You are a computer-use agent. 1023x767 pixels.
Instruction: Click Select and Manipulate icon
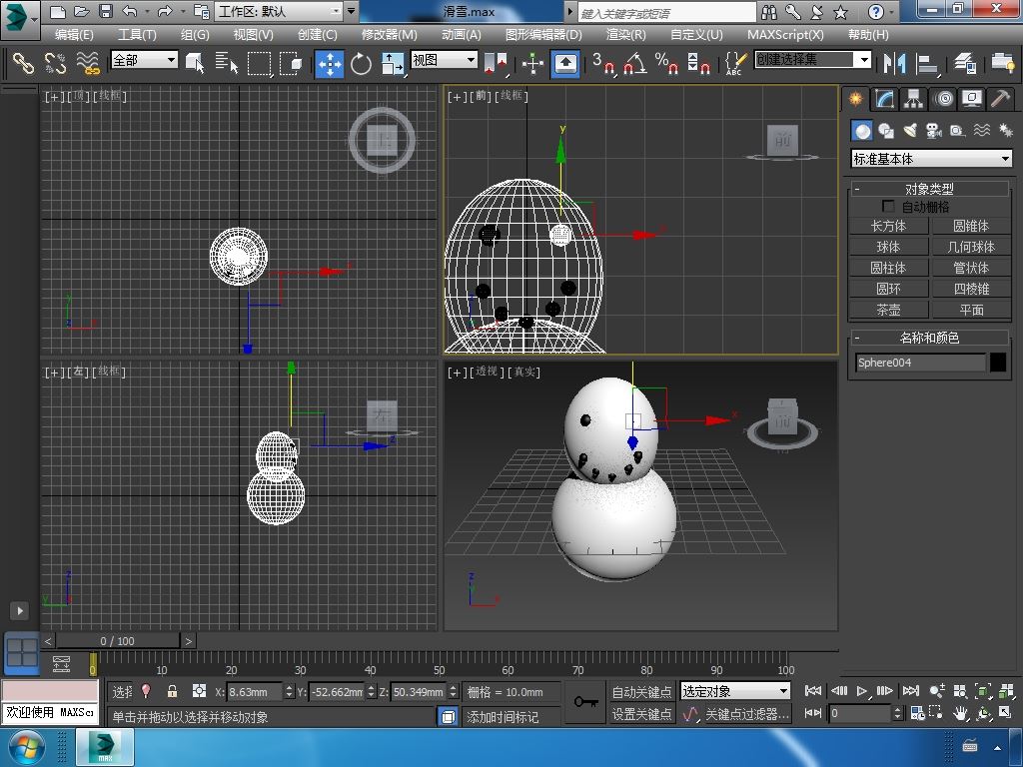tap(533, 63)
